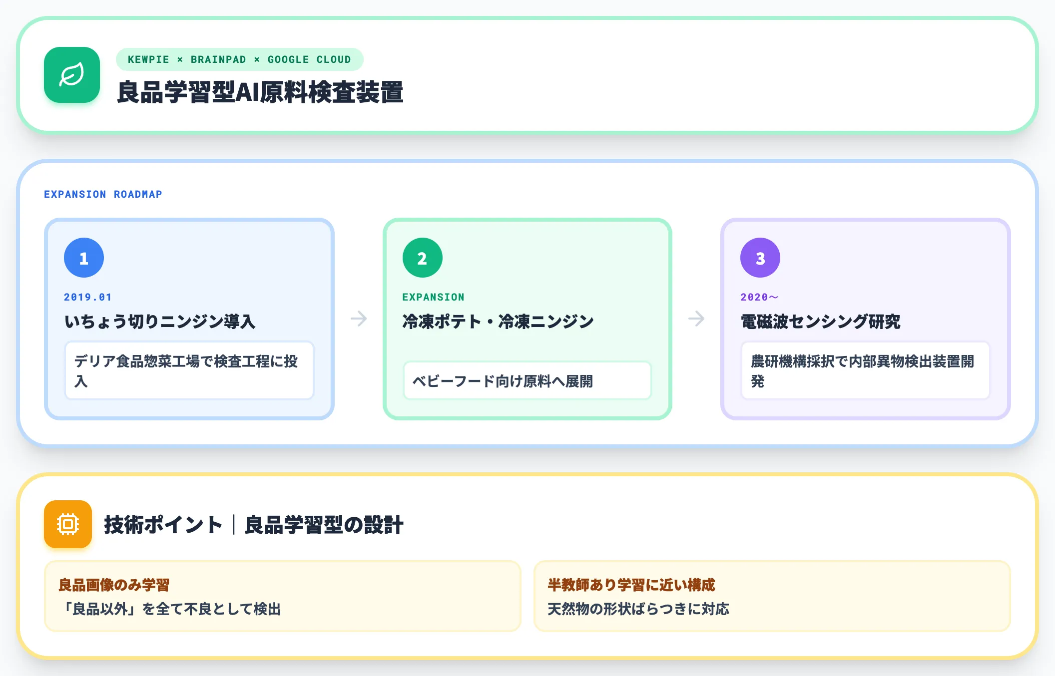This screenshot has width=1055, height=676.
Task: Click the 2019.01 date label
Action: click(88, 297)
